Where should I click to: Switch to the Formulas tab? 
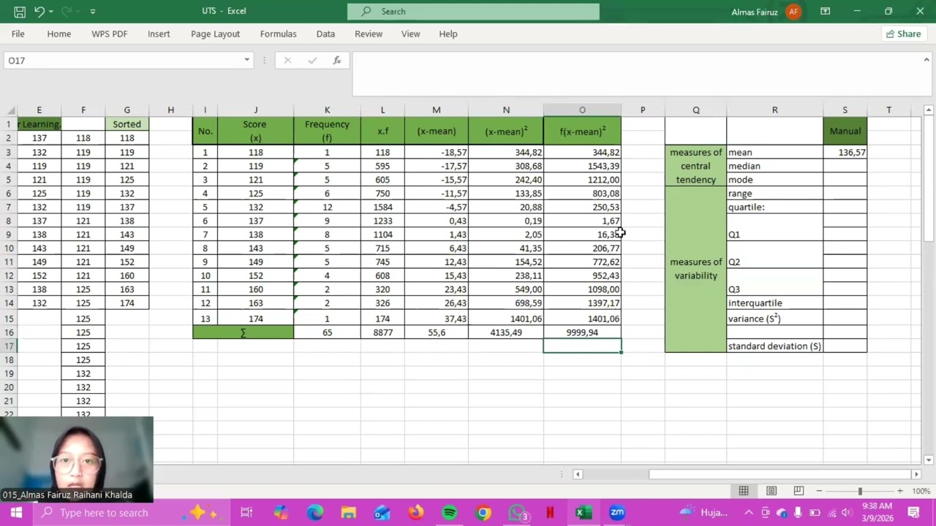279,34
